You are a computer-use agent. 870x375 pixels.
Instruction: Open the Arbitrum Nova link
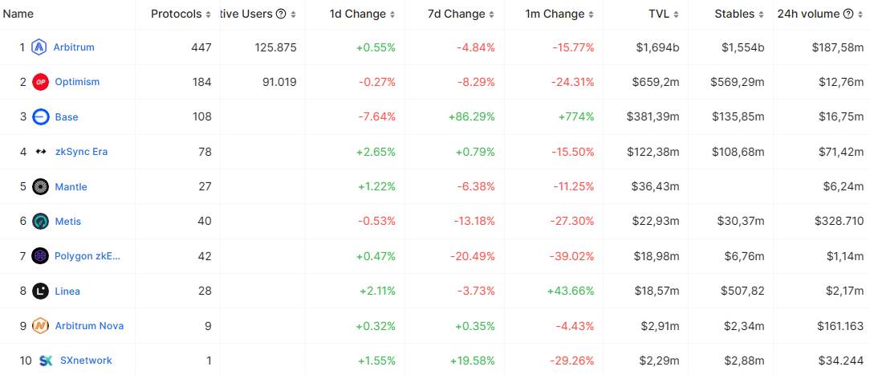coord(89,326)
